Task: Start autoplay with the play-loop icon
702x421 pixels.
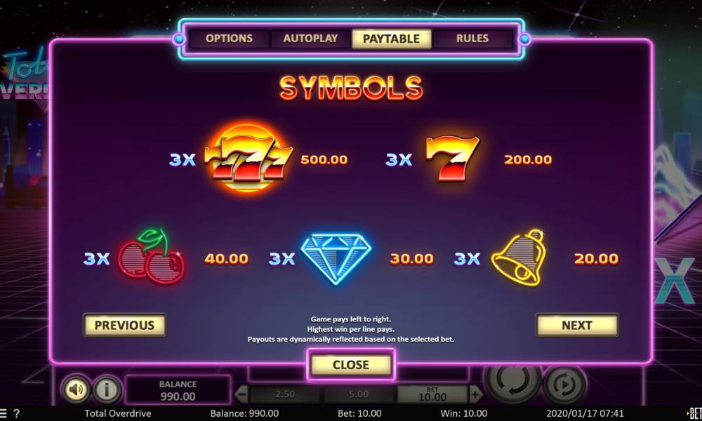Action: pyautogui.click(x=564, y=383)
